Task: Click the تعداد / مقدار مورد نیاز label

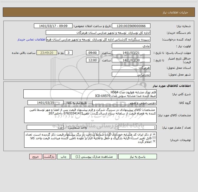Action: coord(176,128)
